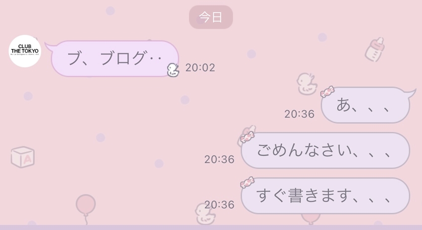Select the ごめんなさい、、、 message bubble
This screenshot has height=230, width=422.
pos(326,150)
